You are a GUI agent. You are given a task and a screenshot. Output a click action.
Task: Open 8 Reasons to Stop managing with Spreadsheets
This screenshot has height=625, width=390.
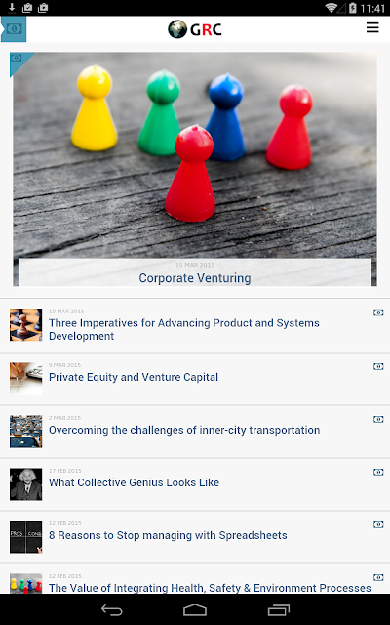tap(168, 535)
